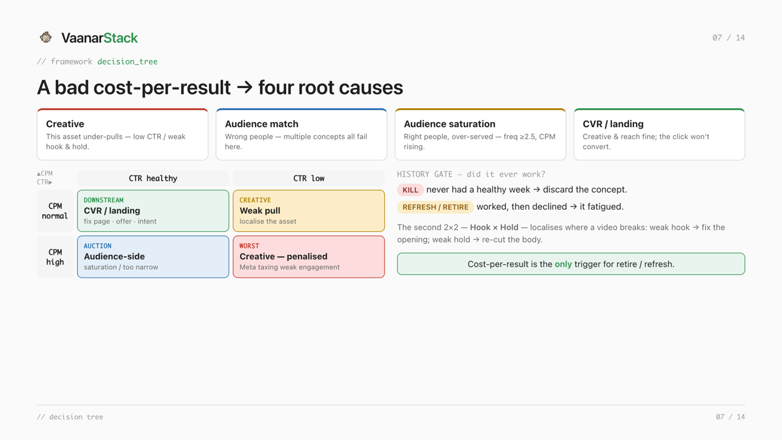Click the green DOWNSTREAM CVR / landing matrix cell
The height and width of the screenshot is (440, 782).
pyautogui.click(x=153, y=211)
